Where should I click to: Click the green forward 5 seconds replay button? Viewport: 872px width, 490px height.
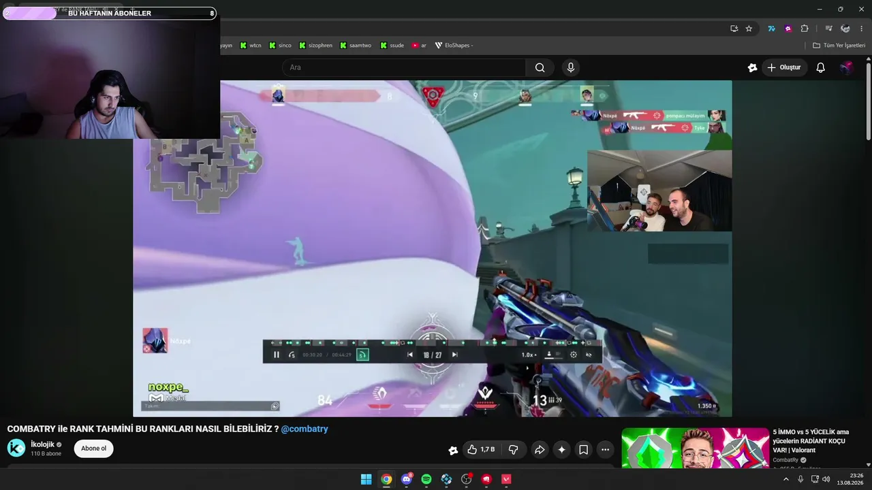tap(362, 355)
